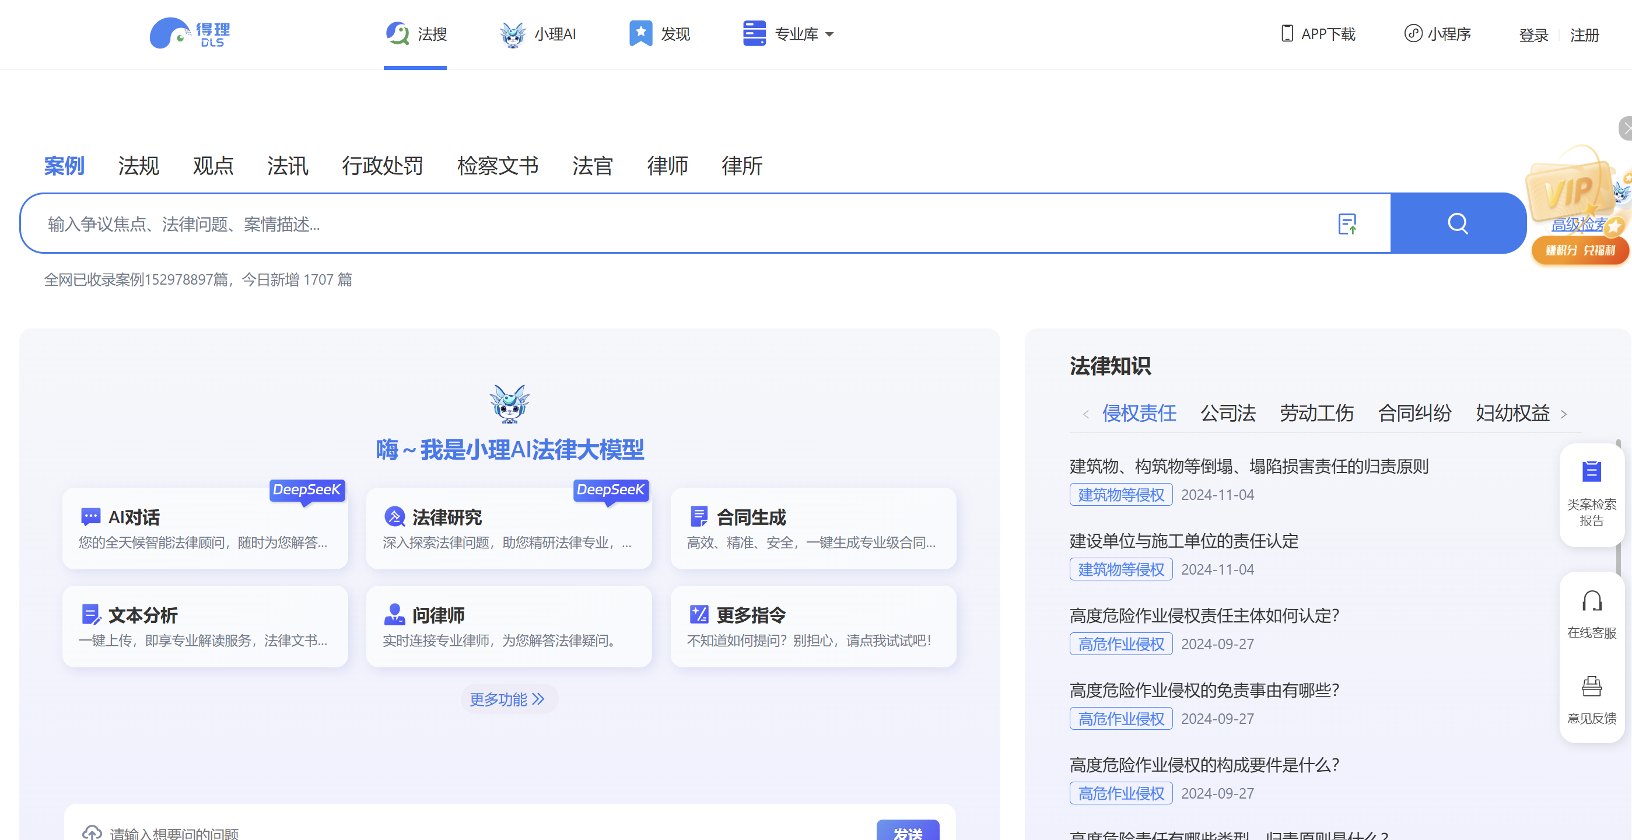Open 意见反馈 feedback panel
1632x840 pixels.
tap(1592, 699)
